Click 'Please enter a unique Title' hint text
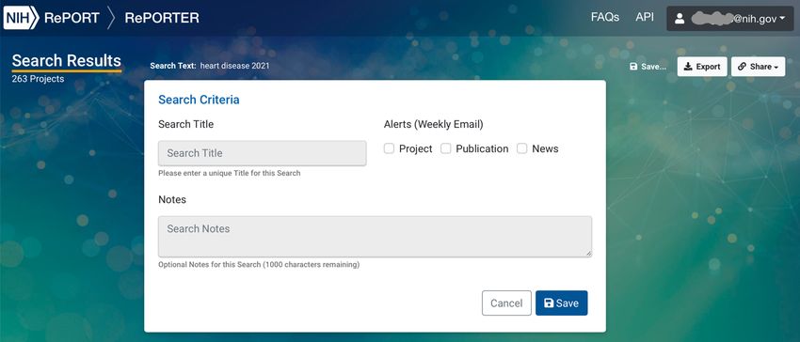 229,173
